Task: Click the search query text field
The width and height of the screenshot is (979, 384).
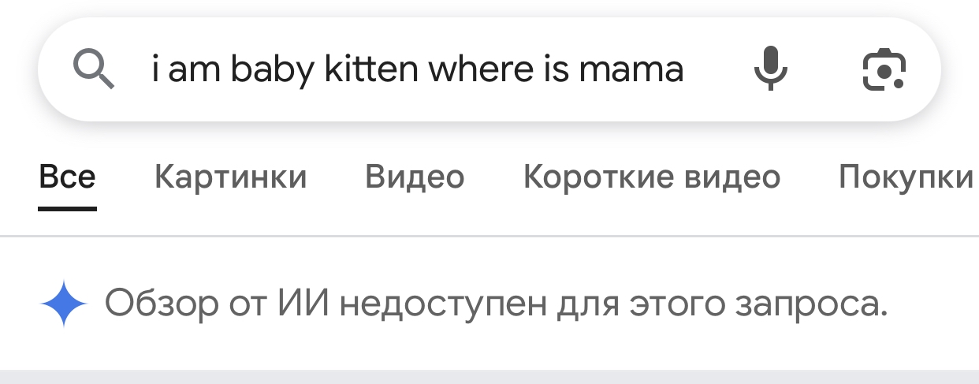Action: point(417,69)
